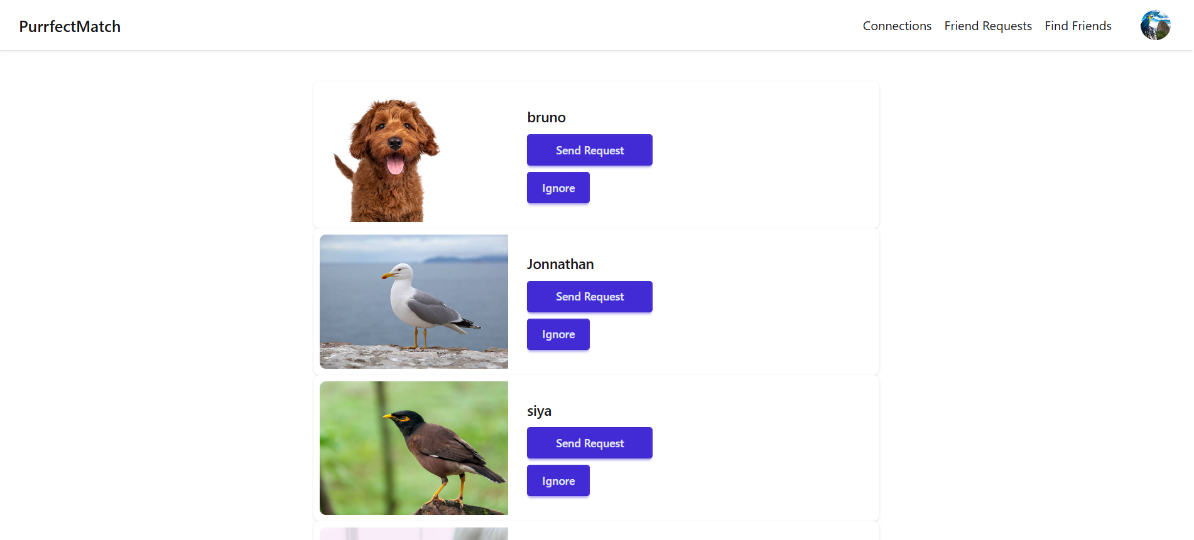The image size is (1194, 540).
Task: Ignore bruno's profile
Action: point(558,188)
